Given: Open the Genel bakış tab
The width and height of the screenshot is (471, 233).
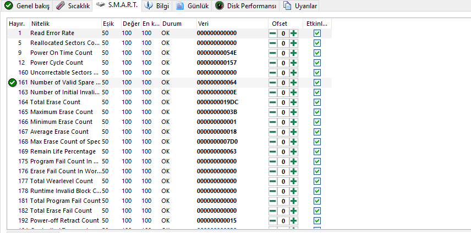Looking at the screenshot, I should (x=27, y=5).
